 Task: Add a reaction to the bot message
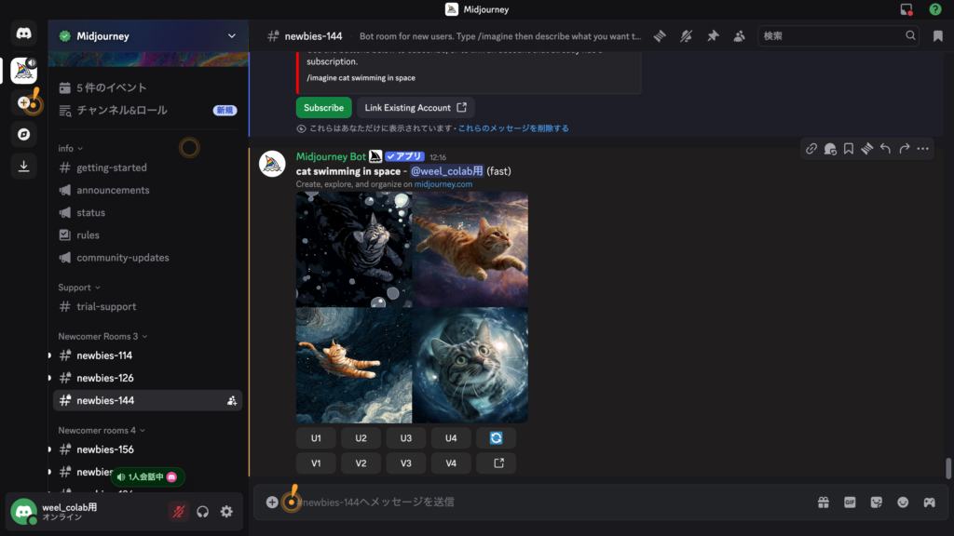pyautogui.click(x=830, y=149)
